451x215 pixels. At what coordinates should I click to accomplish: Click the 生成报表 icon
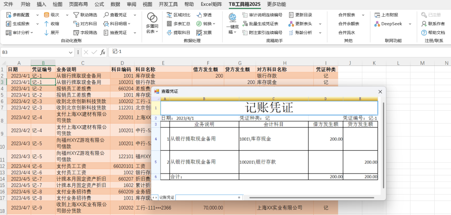[x=9, y=24]
